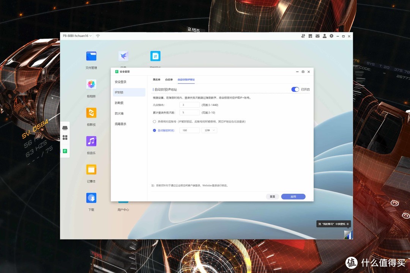The image size is (410, 273).
Task: Select 防火墙 in the security sidebar
Action: [x=119, y=113]
